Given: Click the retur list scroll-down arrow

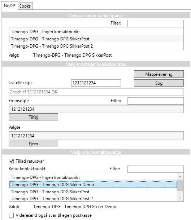Looking at the screenshot, I should (x=180, y=198).
